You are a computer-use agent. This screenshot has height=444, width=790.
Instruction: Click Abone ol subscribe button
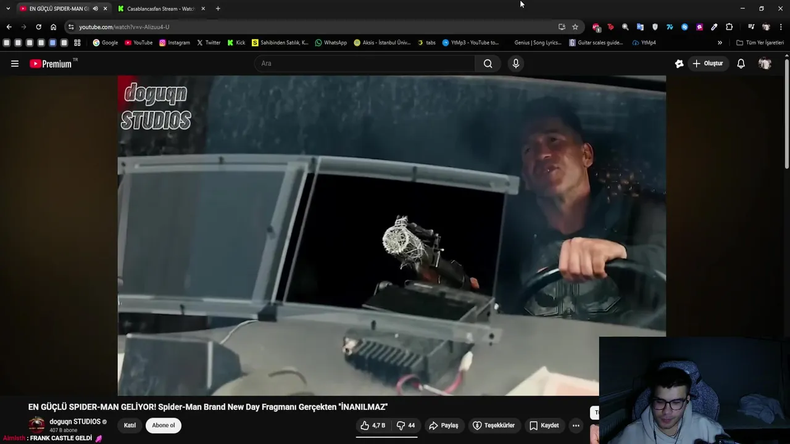click(x=164, y=425)
